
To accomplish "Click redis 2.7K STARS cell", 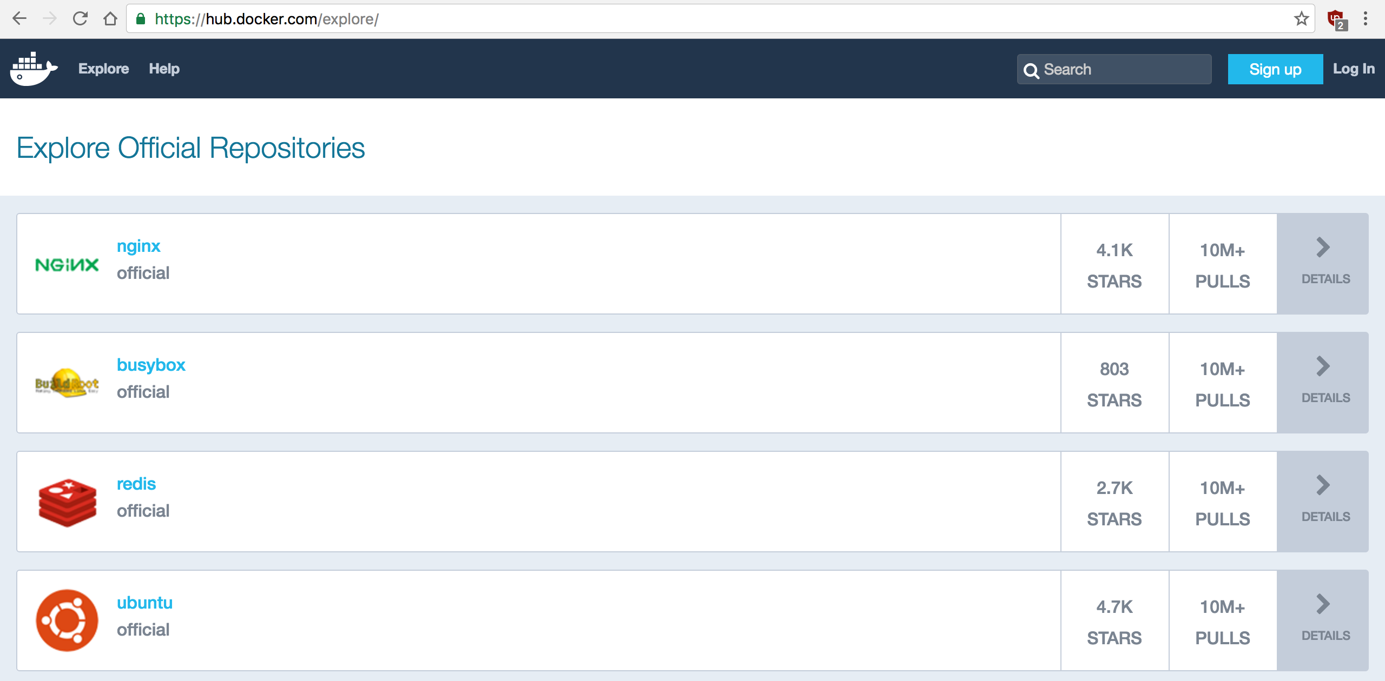I will coord(1114,502).
